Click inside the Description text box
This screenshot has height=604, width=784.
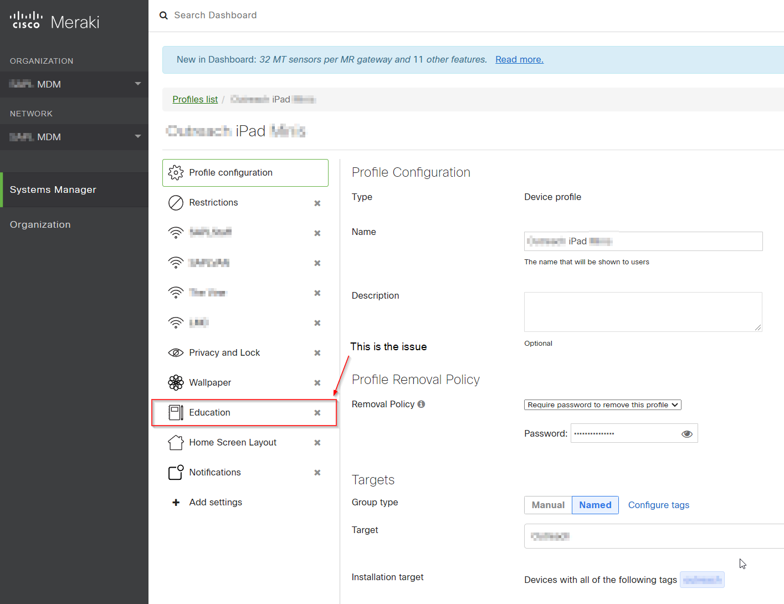click(x=643, y=311)
